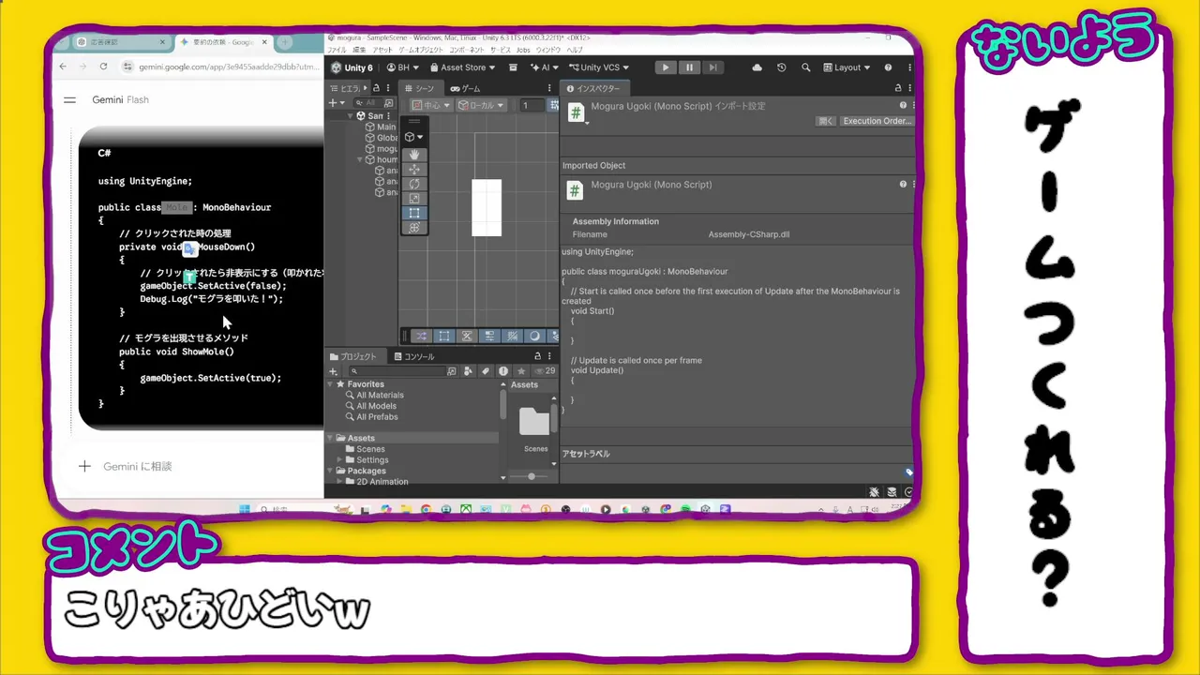
Task: Open the Layout dropdown
Action: (x=846, y=67)
